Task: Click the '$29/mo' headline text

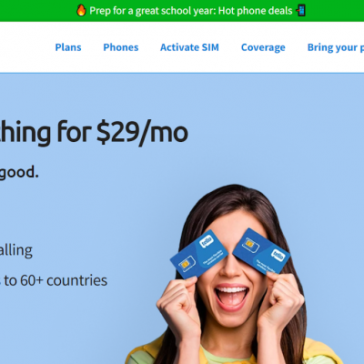Action: [x=142, y=133]
